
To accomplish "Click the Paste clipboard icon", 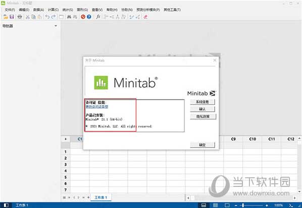I will pyautogui.click(x=39, y=17).
